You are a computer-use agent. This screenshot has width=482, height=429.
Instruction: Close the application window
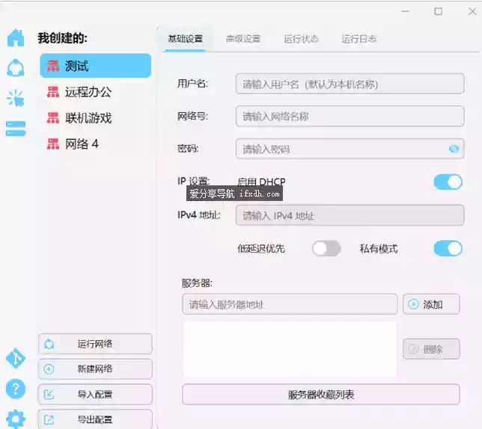[x=472, y=11]
